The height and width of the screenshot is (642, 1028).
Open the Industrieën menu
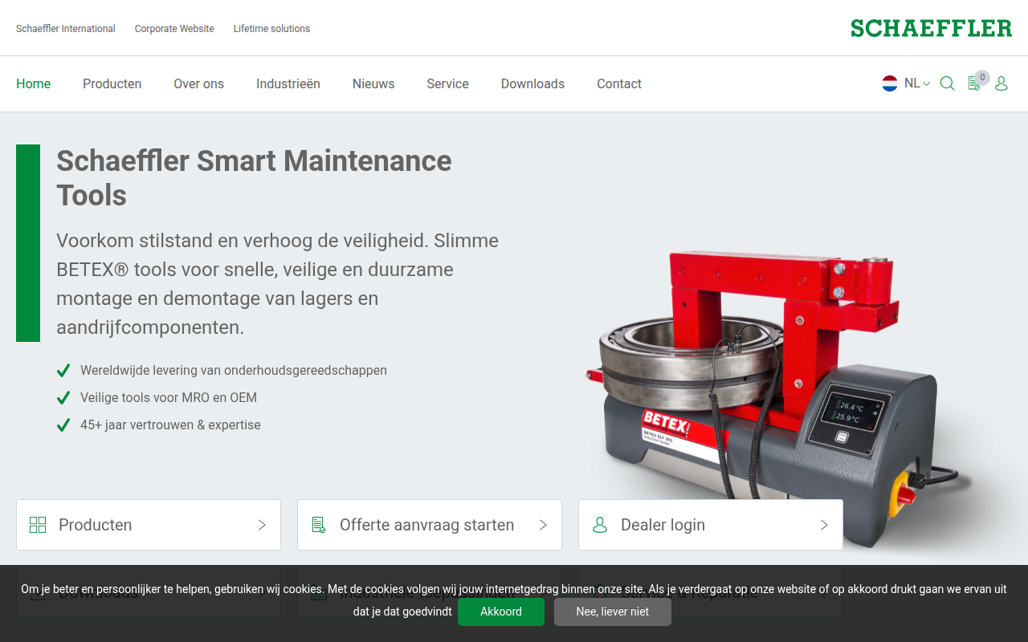(288, 83)
